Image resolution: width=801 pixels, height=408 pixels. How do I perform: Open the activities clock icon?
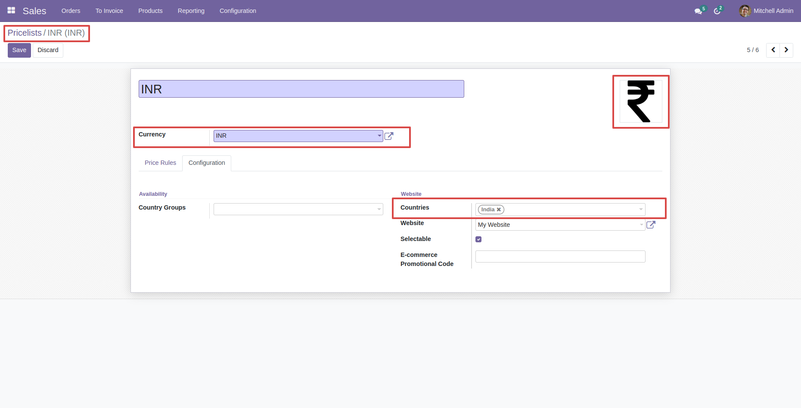[x=717, y=11]
